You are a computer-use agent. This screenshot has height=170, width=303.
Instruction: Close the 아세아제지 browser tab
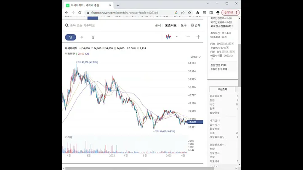click(110, 5)
